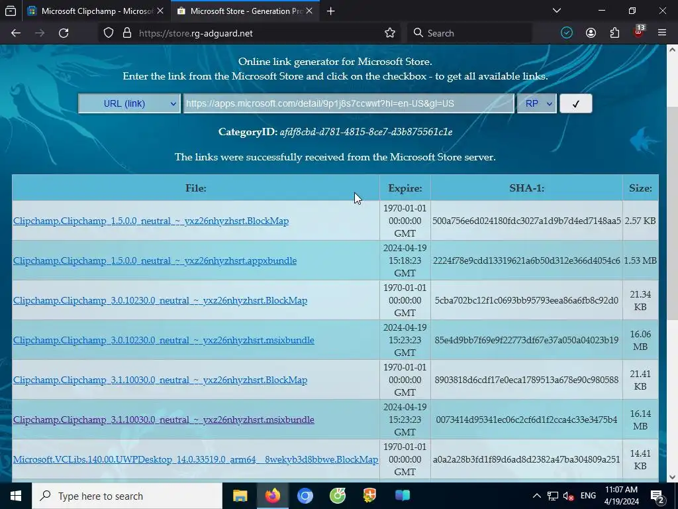Select the Microsoft Store Generation tab
The height and width of the screenshot is (509, 678).
pos(245,11)
